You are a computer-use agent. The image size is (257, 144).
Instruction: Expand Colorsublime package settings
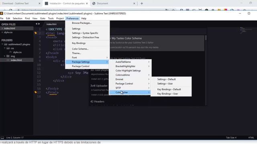(x=130, y=75)
